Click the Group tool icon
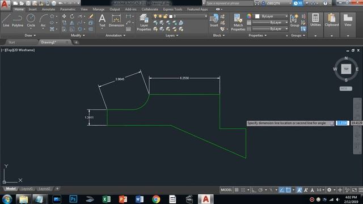This screenshot has height=204, width=363. pos(294,20)
